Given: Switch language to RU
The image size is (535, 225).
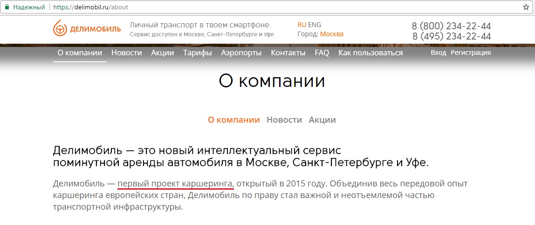Looking at the screenshot, I should tap(302, 25).
